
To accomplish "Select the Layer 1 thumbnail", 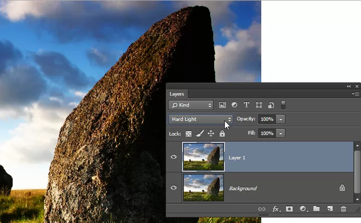I will coord(203,157).
